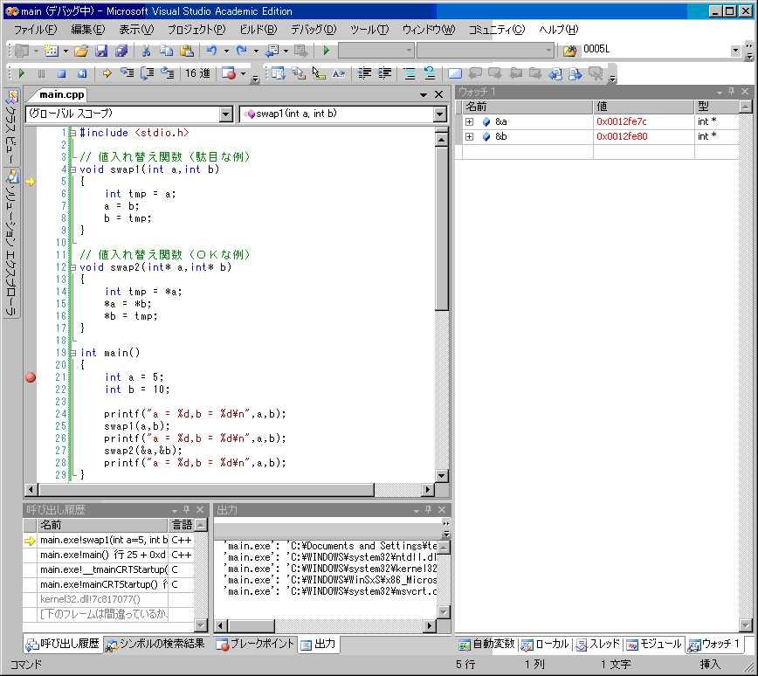
Task: Toggle the breakpoint on line 21
Action: coord(31,377)
